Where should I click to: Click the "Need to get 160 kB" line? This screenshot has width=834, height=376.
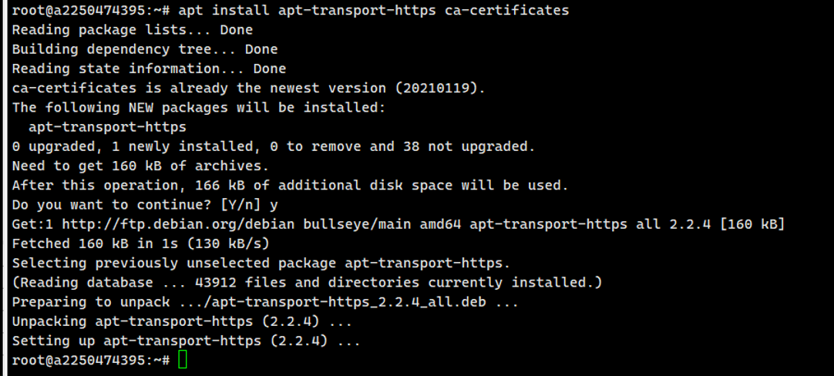pos(140,166)
